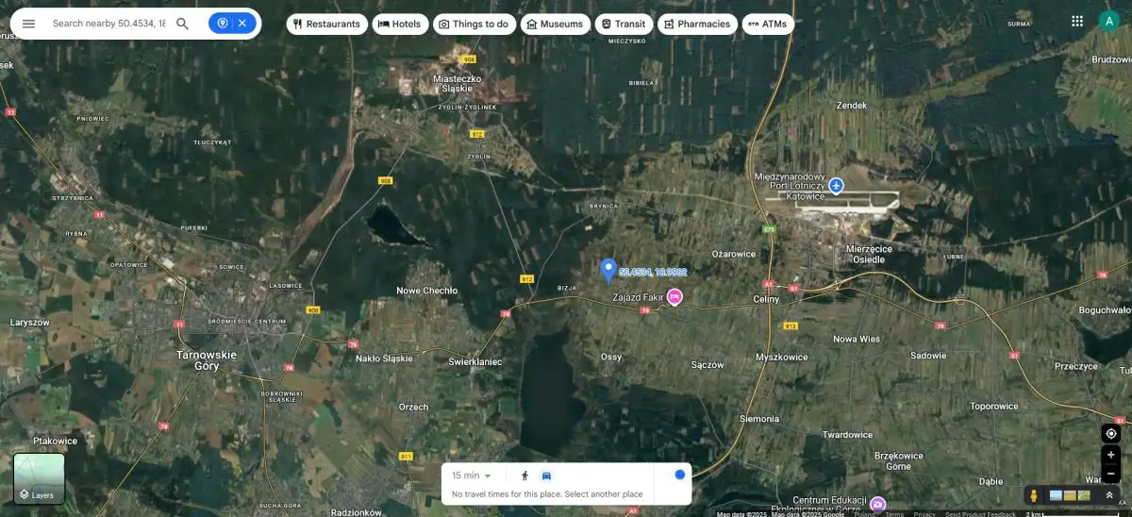Click the Zajazd Fakir hotel marker

point(674,297)
